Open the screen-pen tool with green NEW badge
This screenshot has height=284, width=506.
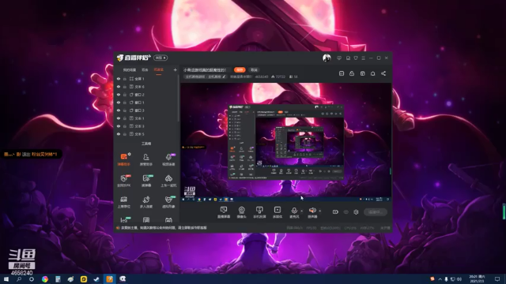pyautogui.click(x=146, y=181)
